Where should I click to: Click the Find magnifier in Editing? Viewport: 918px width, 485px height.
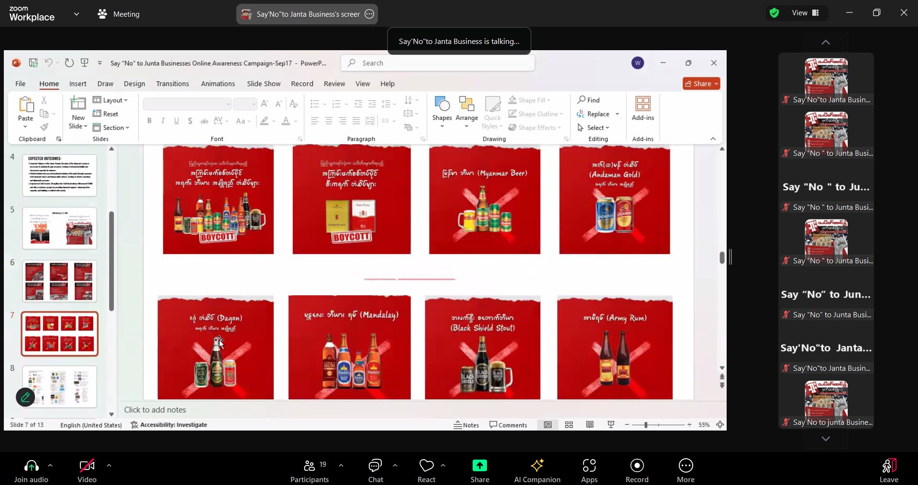[x=588, y=100]
